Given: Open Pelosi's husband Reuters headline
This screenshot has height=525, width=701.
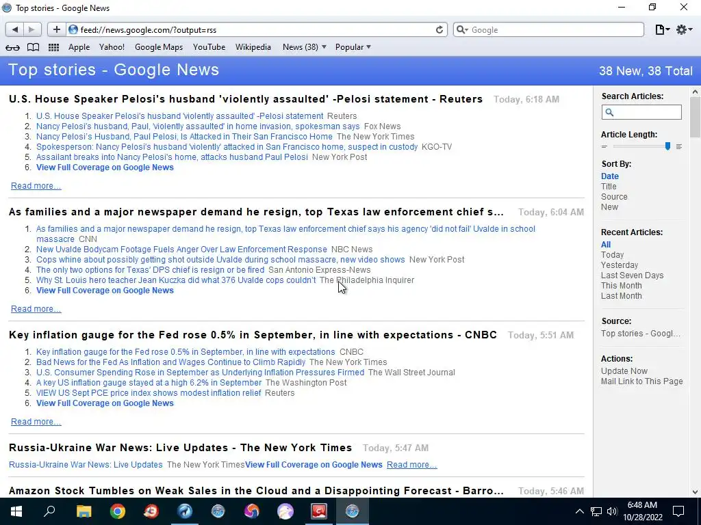Looking at the screenshot, I should pos(180,116).
